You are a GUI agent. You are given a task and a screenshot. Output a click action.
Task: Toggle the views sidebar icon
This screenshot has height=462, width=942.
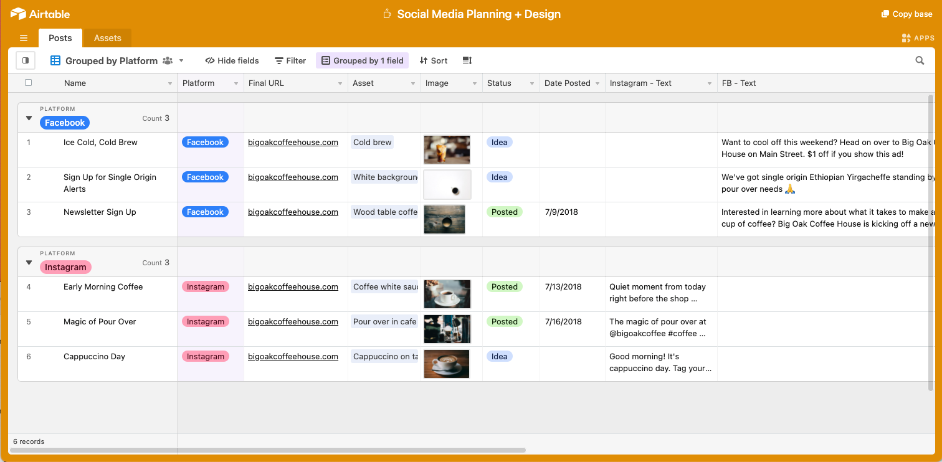coord(26,60)
